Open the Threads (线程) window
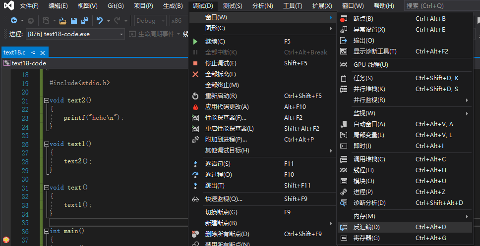This screenshot has width=480, height=246. [405, 170]
